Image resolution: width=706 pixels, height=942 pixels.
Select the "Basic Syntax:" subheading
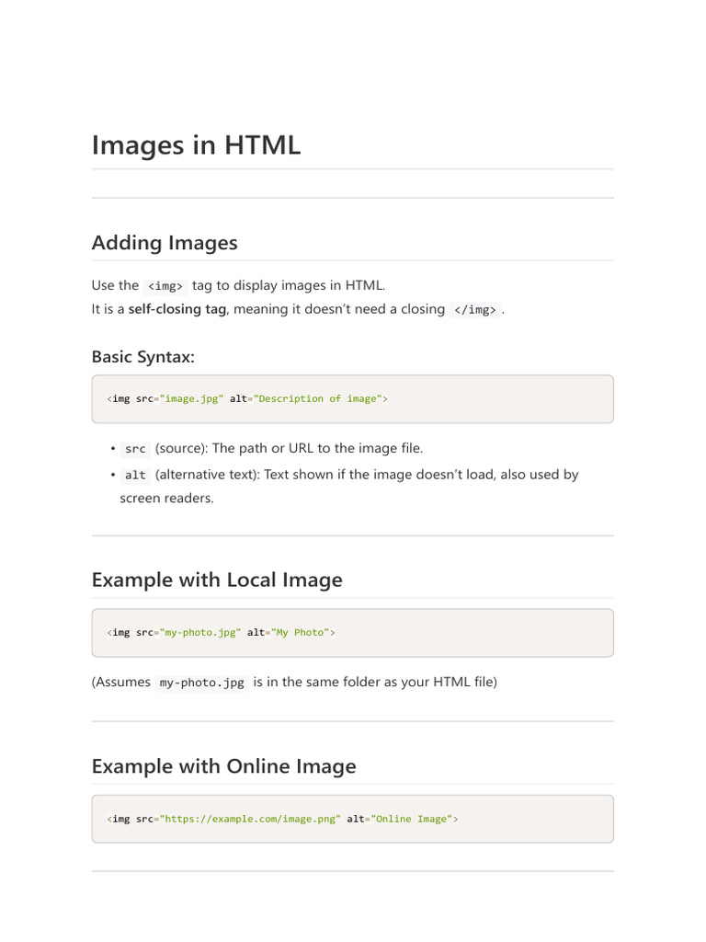142,357
